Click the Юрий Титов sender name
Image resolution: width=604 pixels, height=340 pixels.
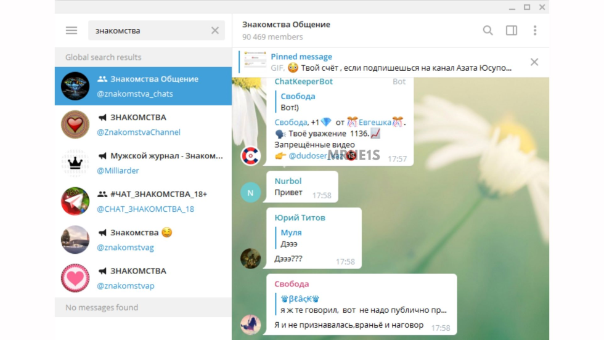(300, 217)
